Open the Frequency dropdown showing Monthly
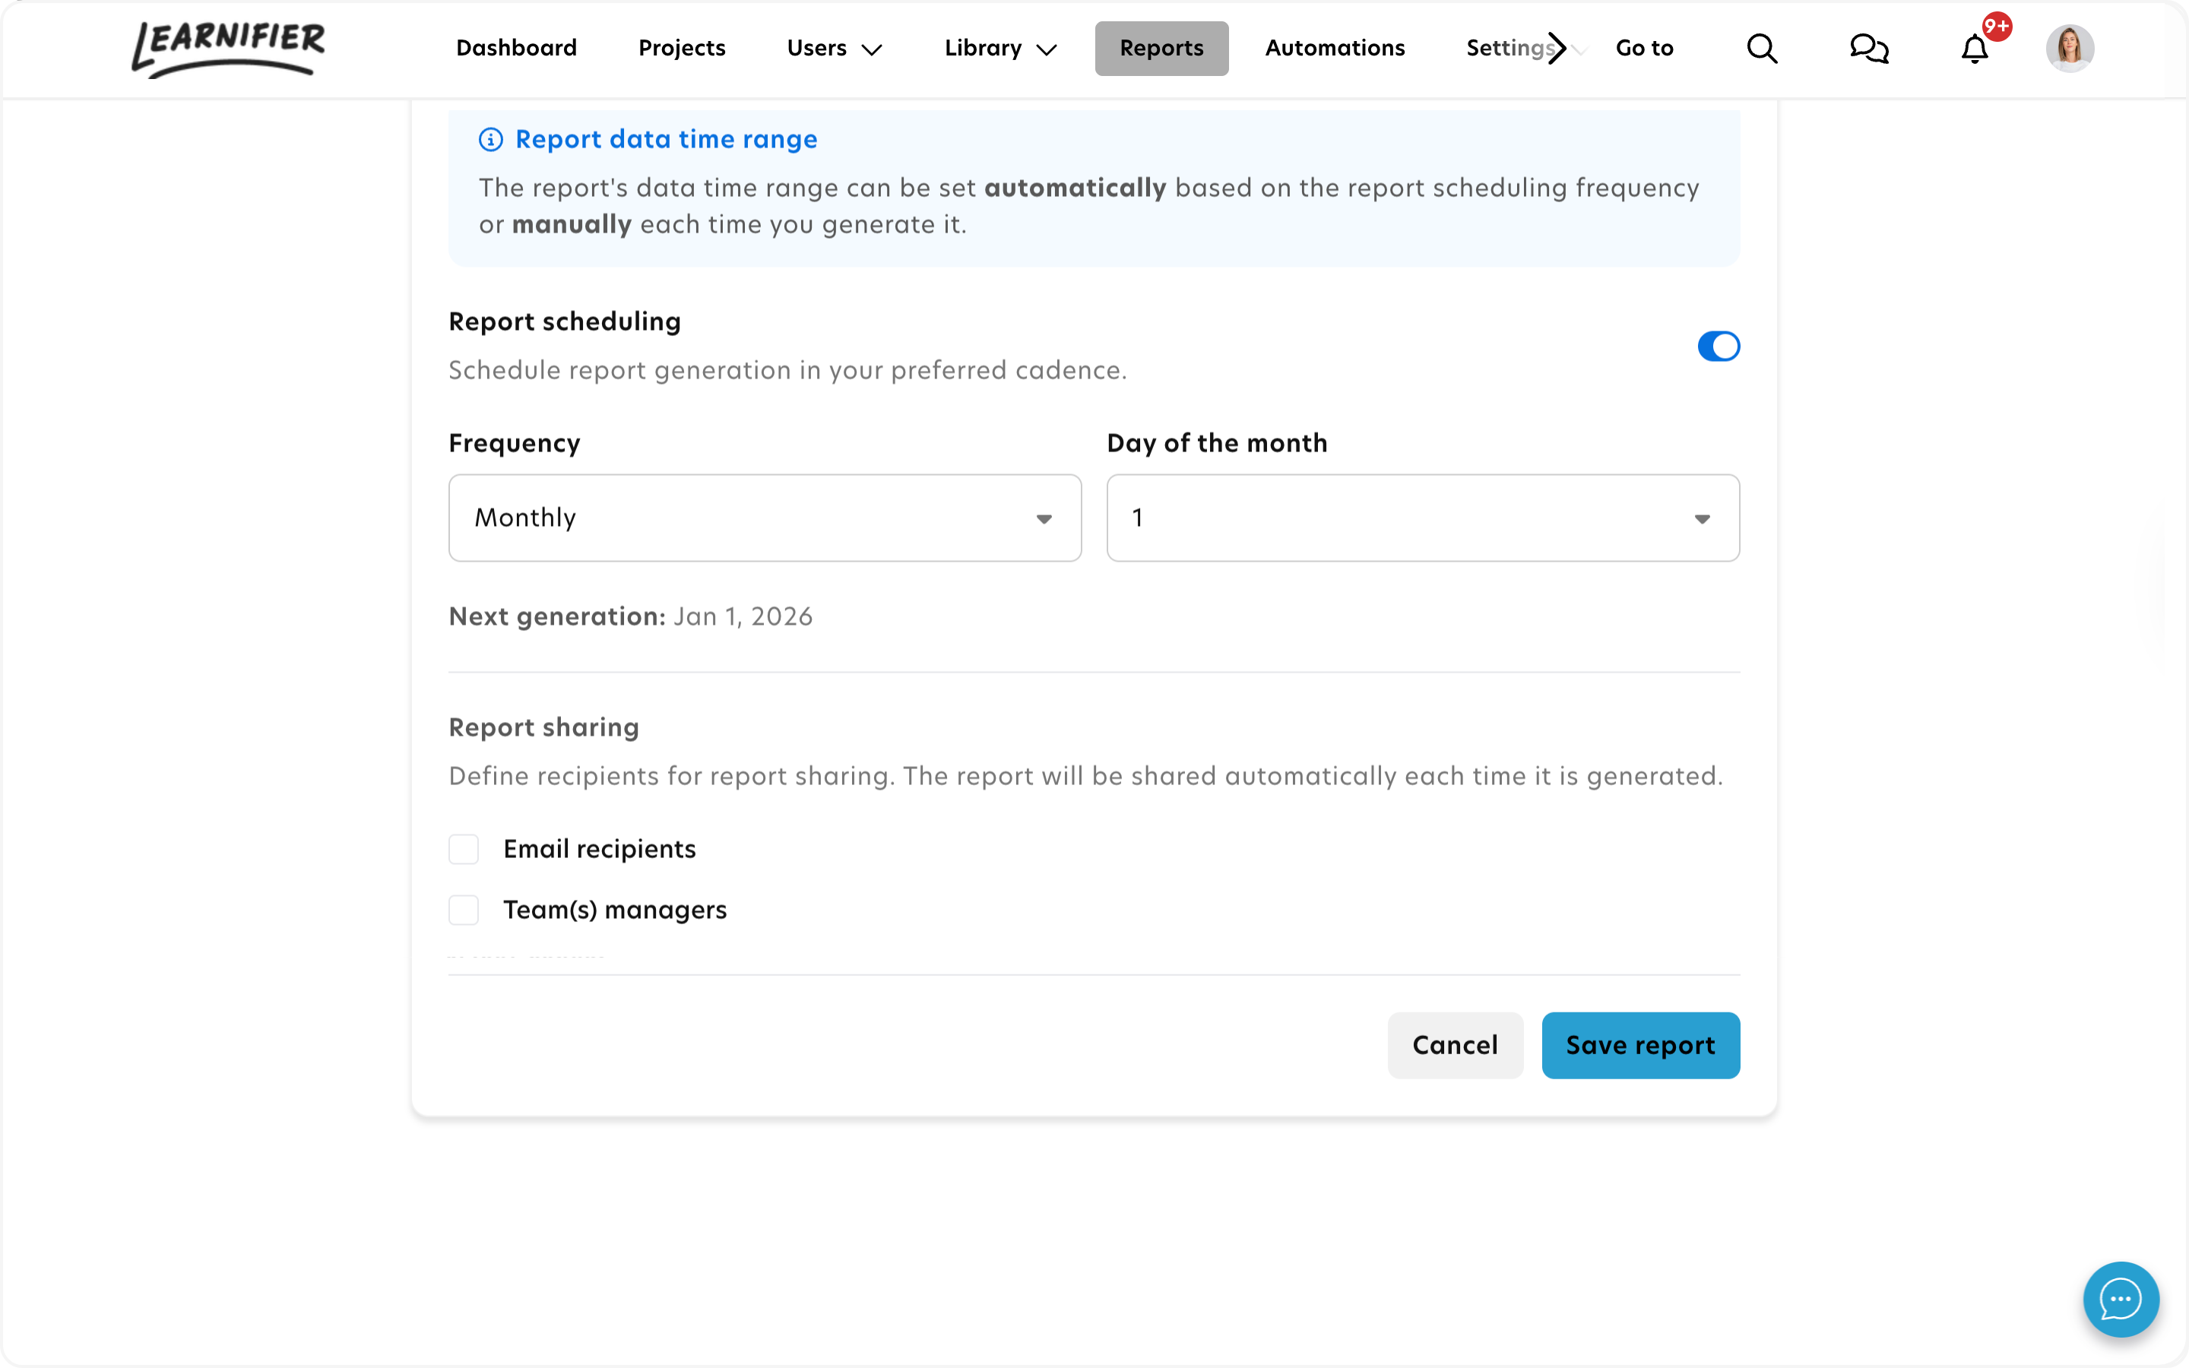The height and width of the screenshot is (1368, 2189). point(765,518)
